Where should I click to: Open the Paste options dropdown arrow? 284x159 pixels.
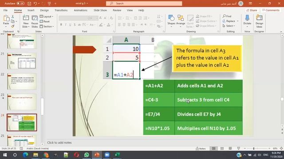pyautogui.click(x=6, y=27)
